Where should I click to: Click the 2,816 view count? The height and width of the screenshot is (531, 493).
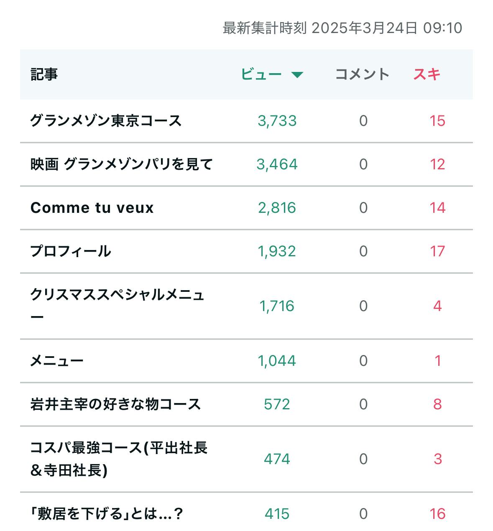pos(277,208)
